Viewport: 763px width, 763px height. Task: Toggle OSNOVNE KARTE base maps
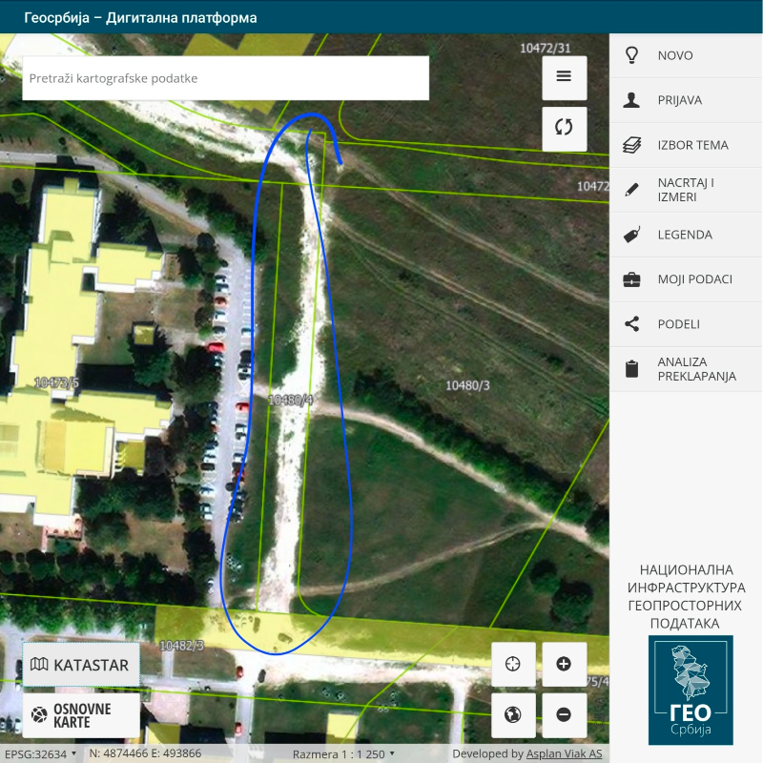click(80, 715)
